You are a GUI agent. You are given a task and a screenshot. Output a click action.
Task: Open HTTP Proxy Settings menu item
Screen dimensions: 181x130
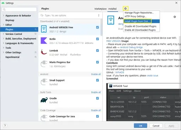[x=135, y=16]
